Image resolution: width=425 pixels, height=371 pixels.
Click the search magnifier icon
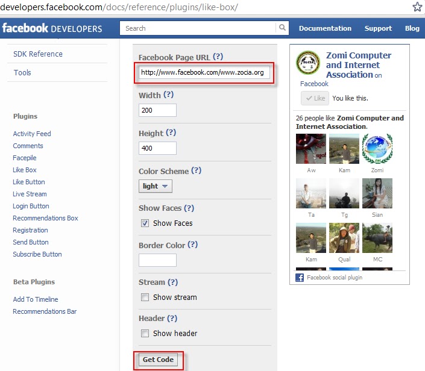pyautogui.click(x=282, y=28)
